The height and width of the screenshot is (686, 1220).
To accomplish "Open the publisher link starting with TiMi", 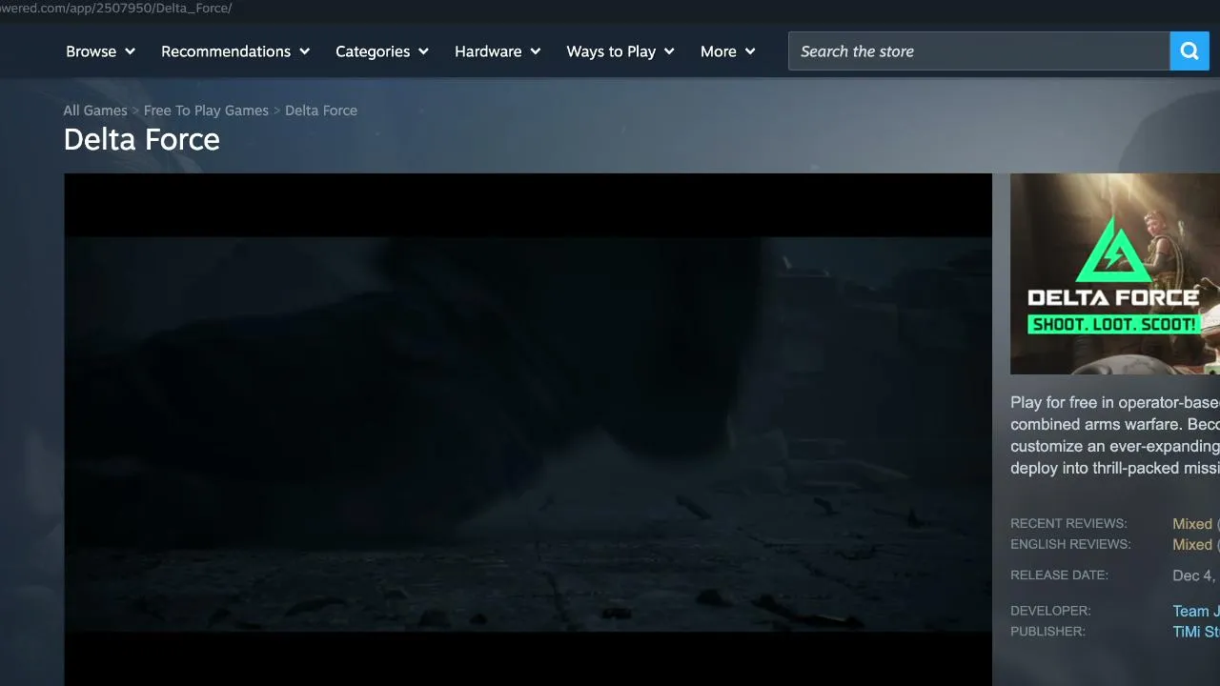I will coord(1196,632).
